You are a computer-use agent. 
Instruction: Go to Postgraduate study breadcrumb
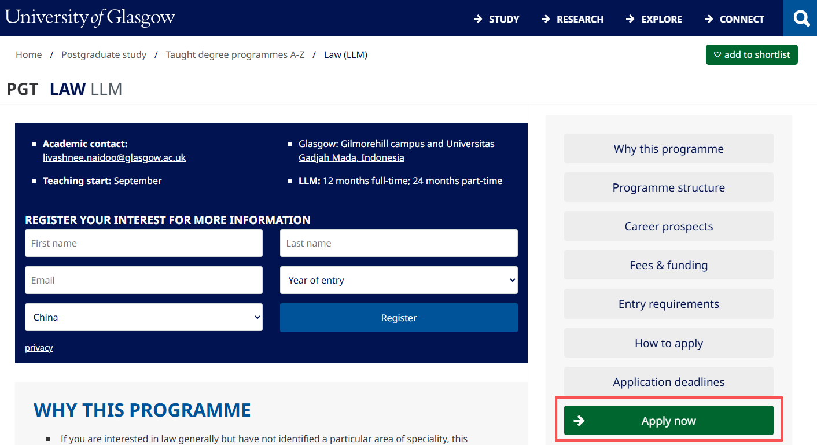(x=104, y=54)
